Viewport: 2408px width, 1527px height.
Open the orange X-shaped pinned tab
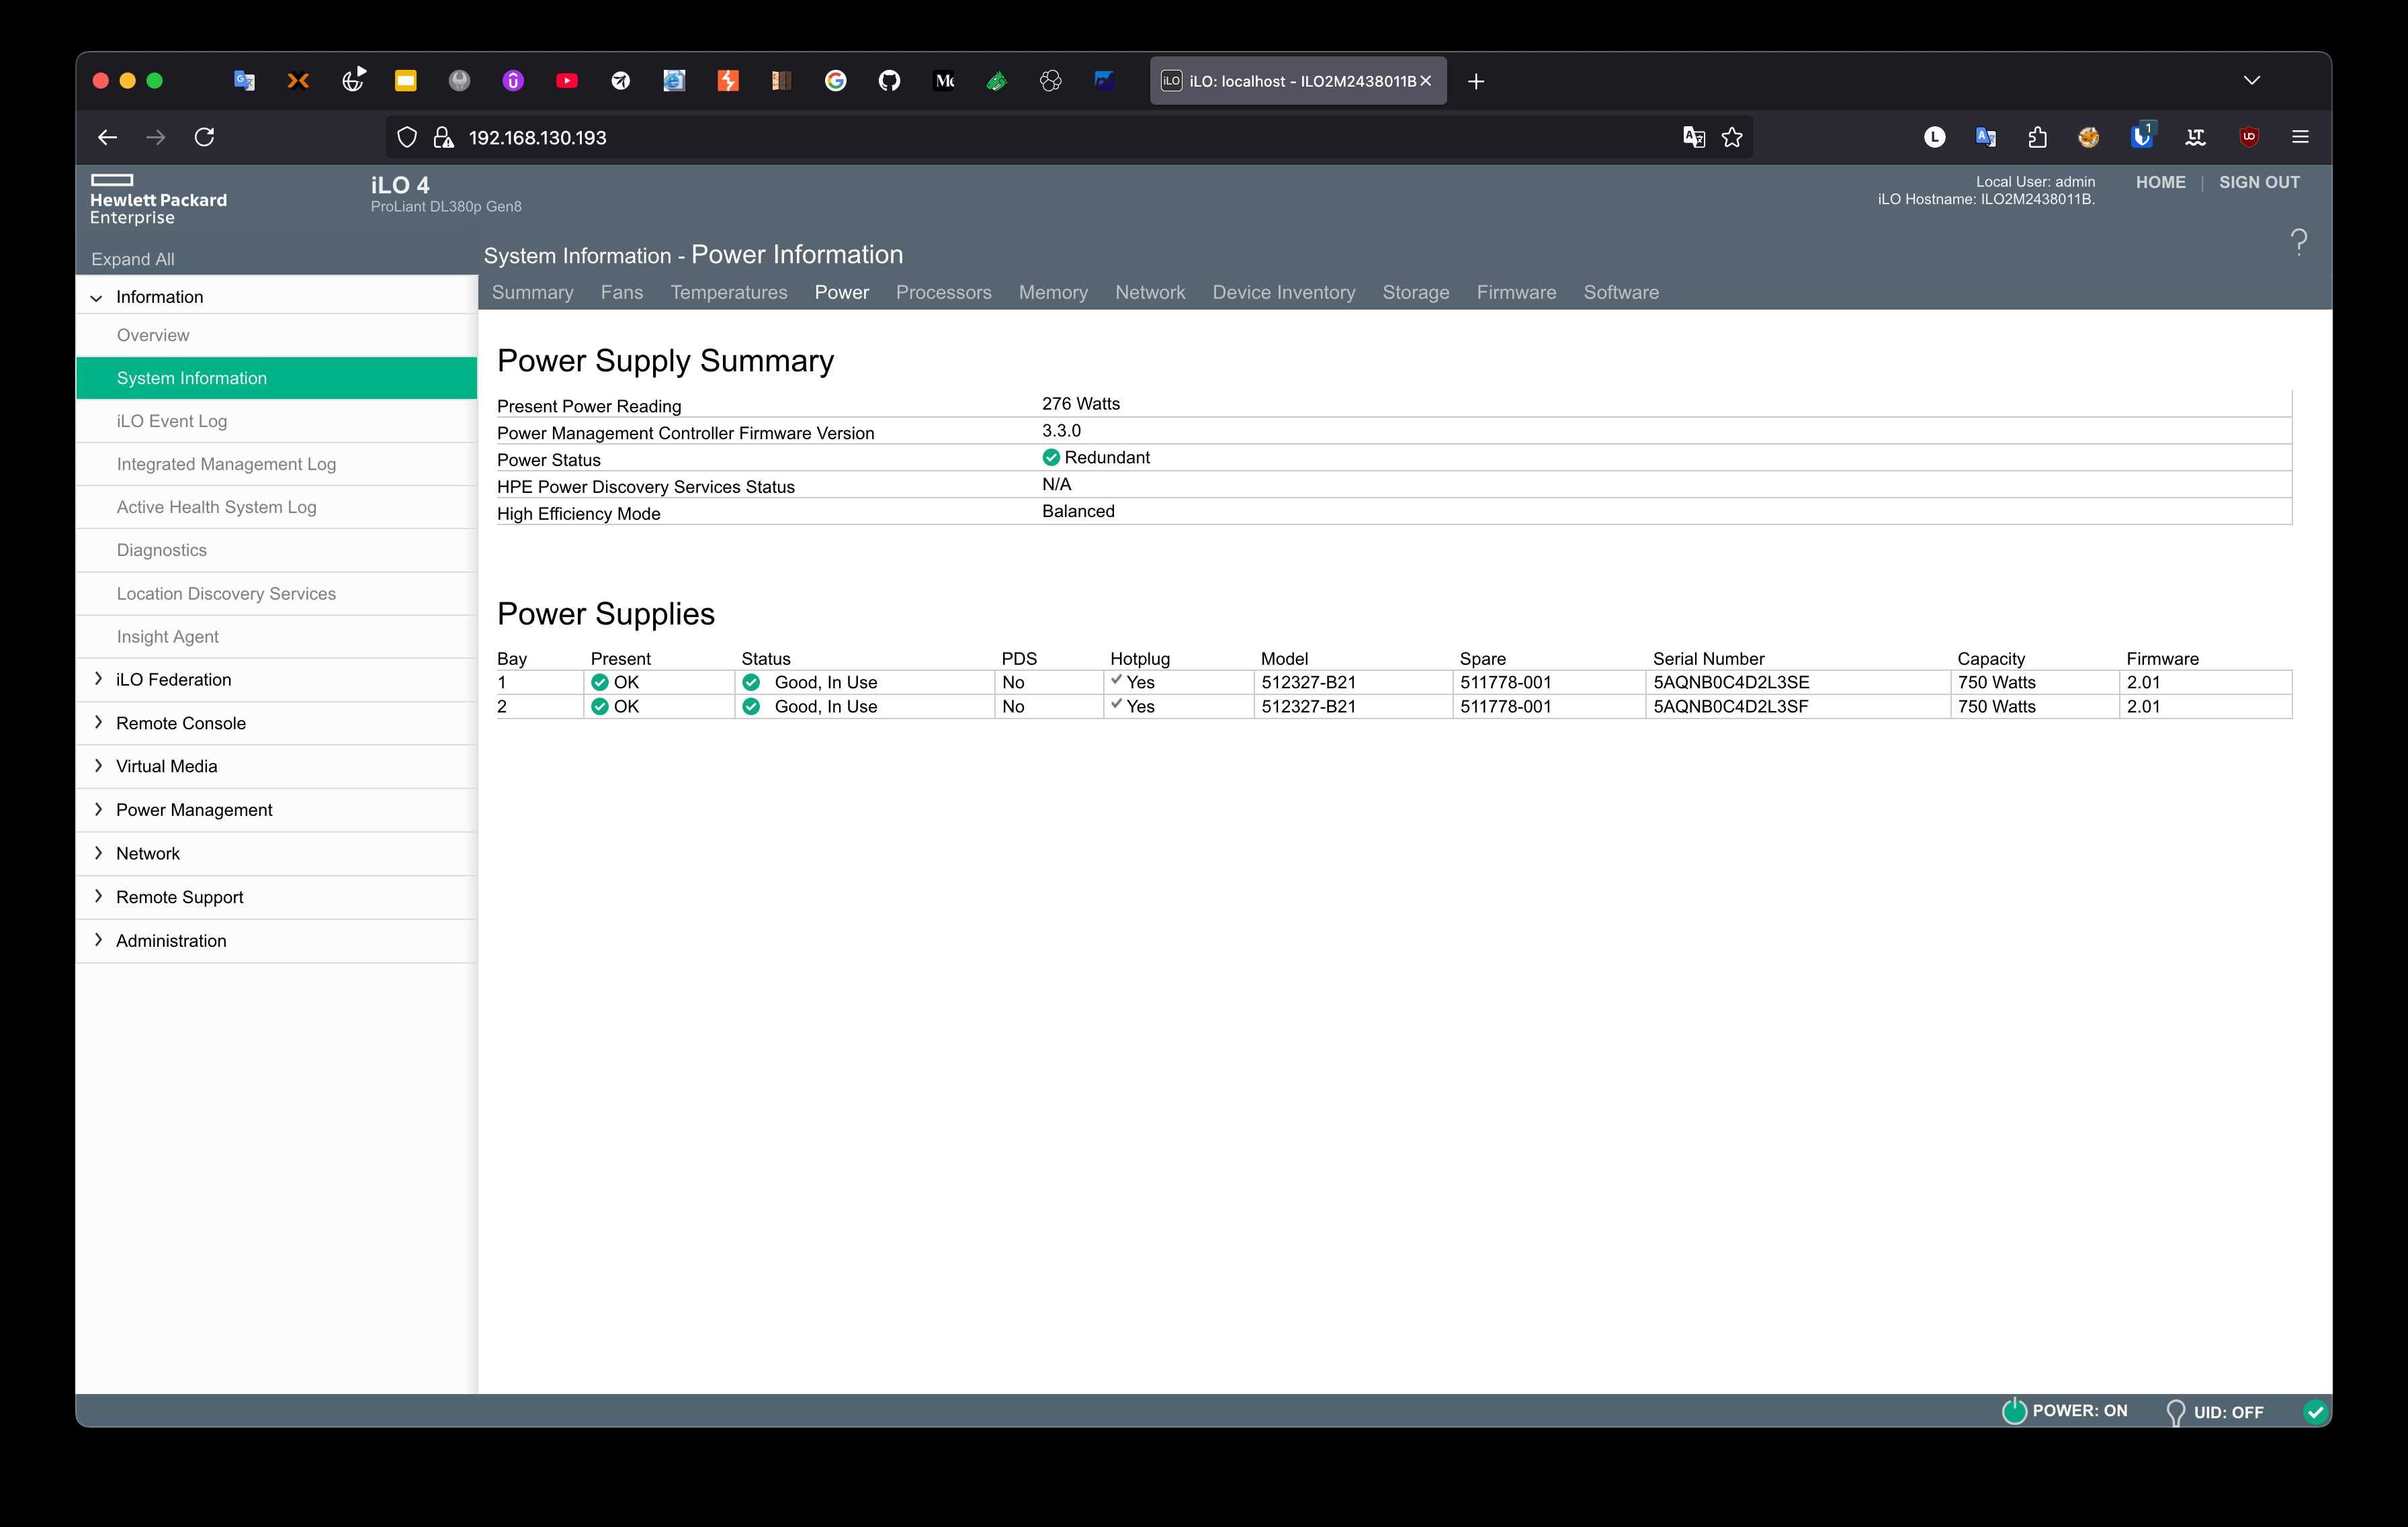point(298,81)
